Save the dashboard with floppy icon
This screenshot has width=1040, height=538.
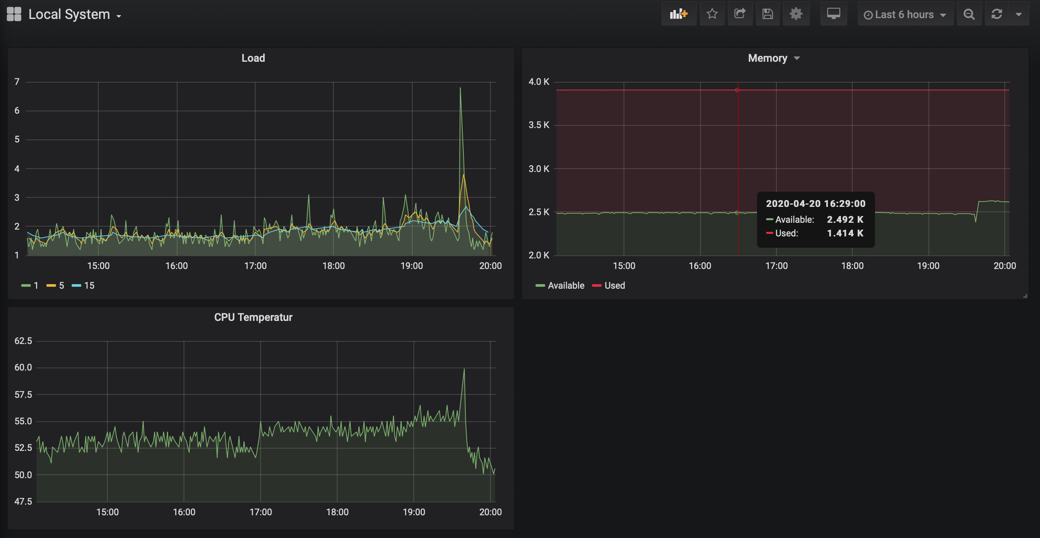(x=768, y=14)
